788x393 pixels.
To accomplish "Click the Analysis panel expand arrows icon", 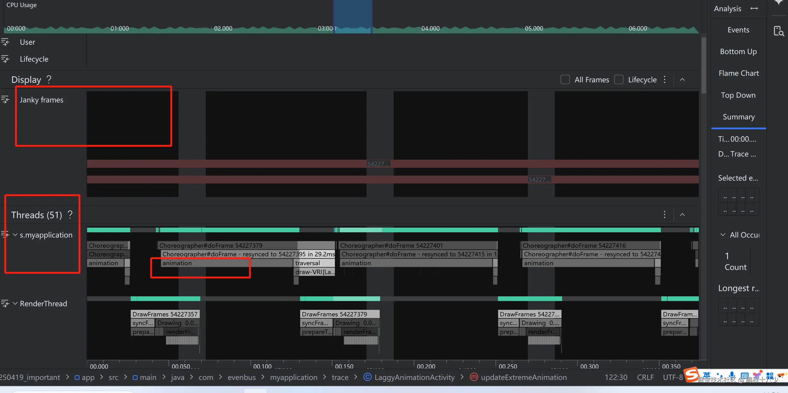I will point(754,9).
